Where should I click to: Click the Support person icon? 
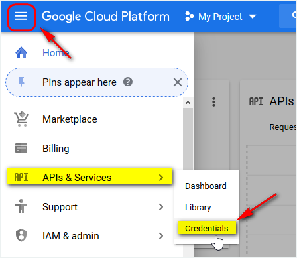point(21,206)
